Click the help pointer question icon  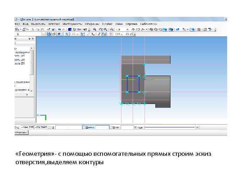pos(85,29)
